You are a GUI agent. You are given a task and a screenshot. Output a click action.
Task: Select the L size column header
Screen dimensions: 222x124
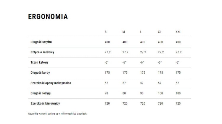pos(141,32)
